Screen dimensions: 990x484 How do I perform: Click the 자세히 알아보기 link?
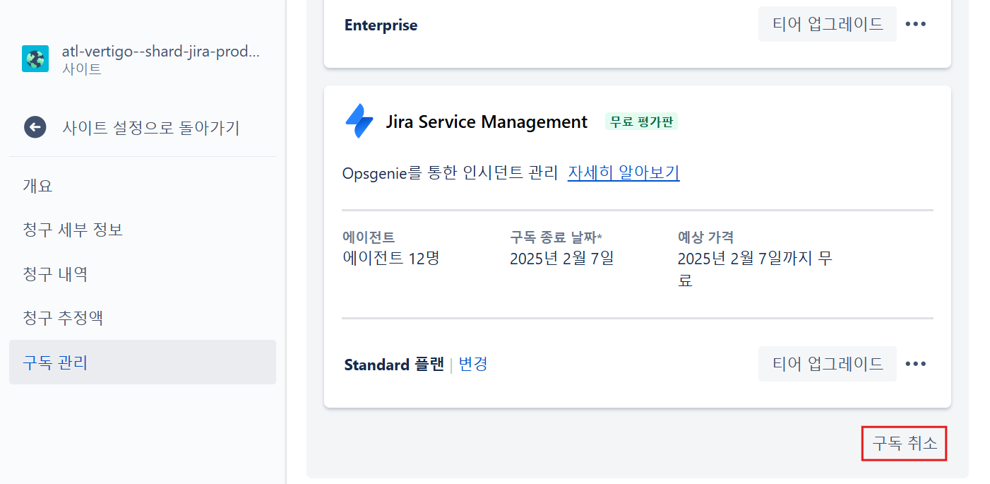[x=624, y=173]
